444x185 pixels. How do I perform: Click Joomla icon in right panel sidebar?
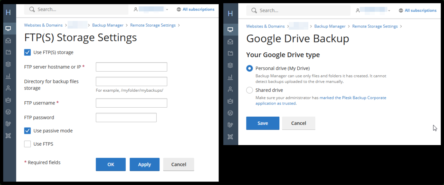pos(230,137)
